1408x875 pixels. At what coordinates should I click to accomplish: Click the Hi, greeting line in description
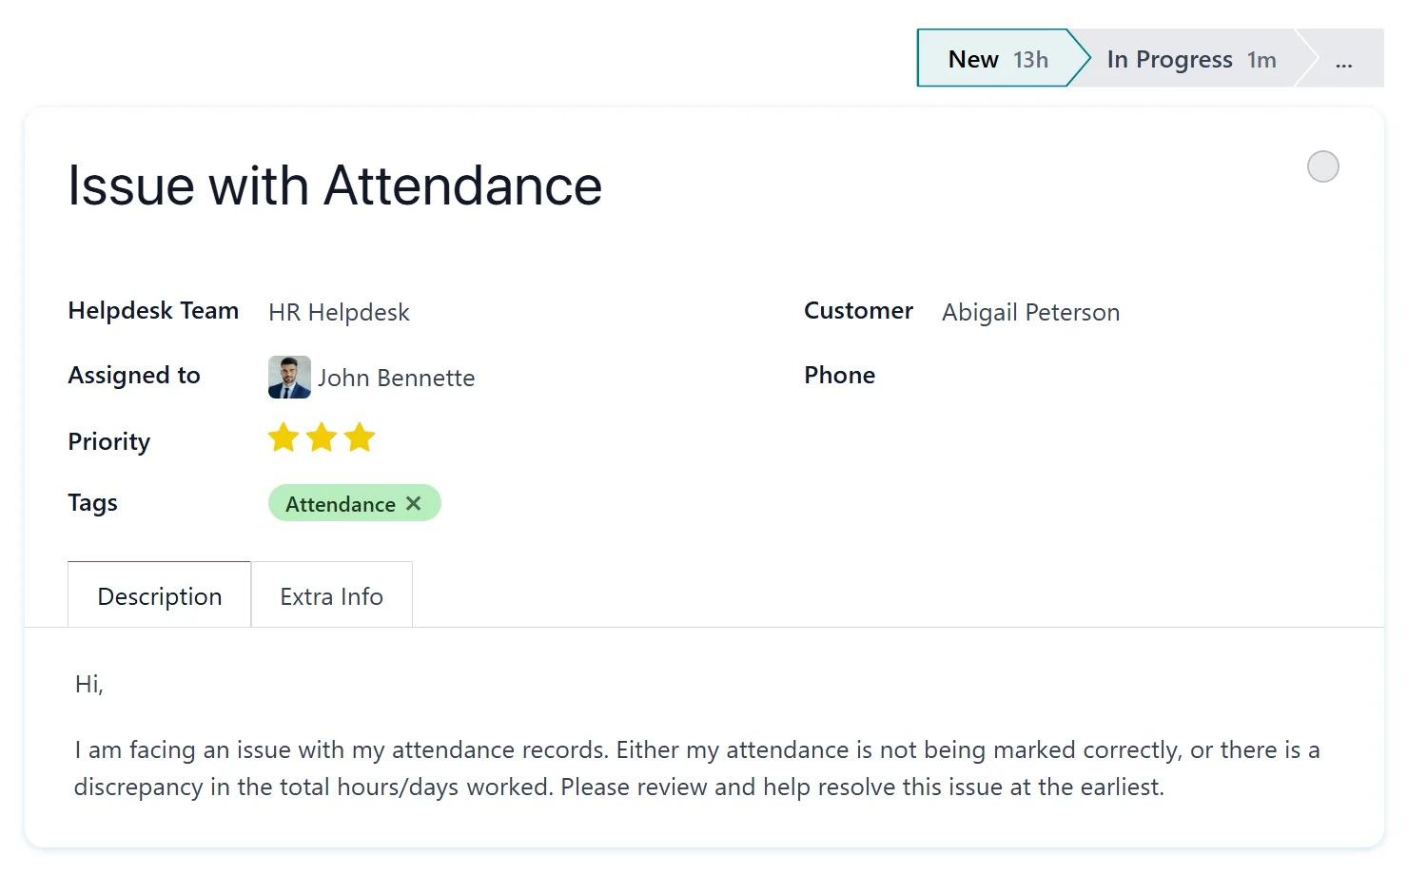[89, 684]
